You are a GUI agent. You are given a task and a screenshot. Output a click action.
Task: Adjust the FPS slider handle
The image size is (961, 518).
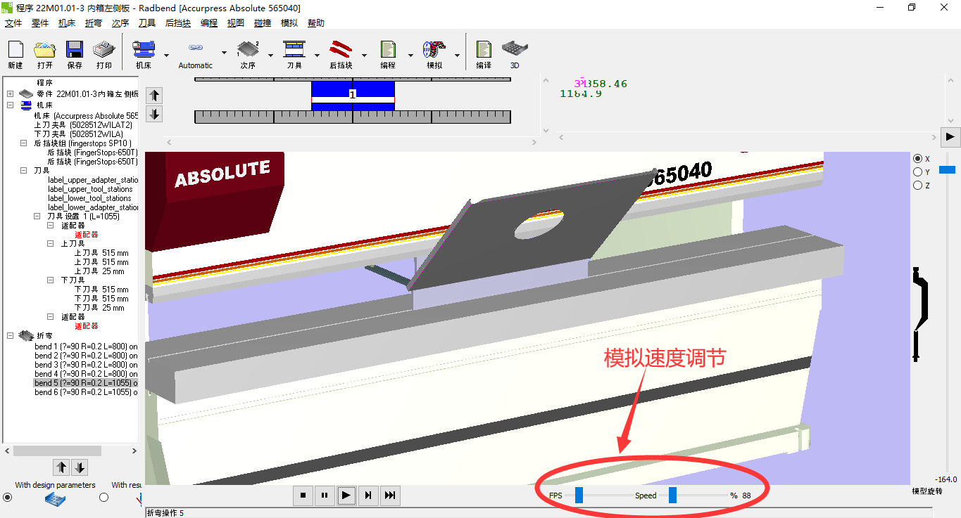(x=579, y=496)
